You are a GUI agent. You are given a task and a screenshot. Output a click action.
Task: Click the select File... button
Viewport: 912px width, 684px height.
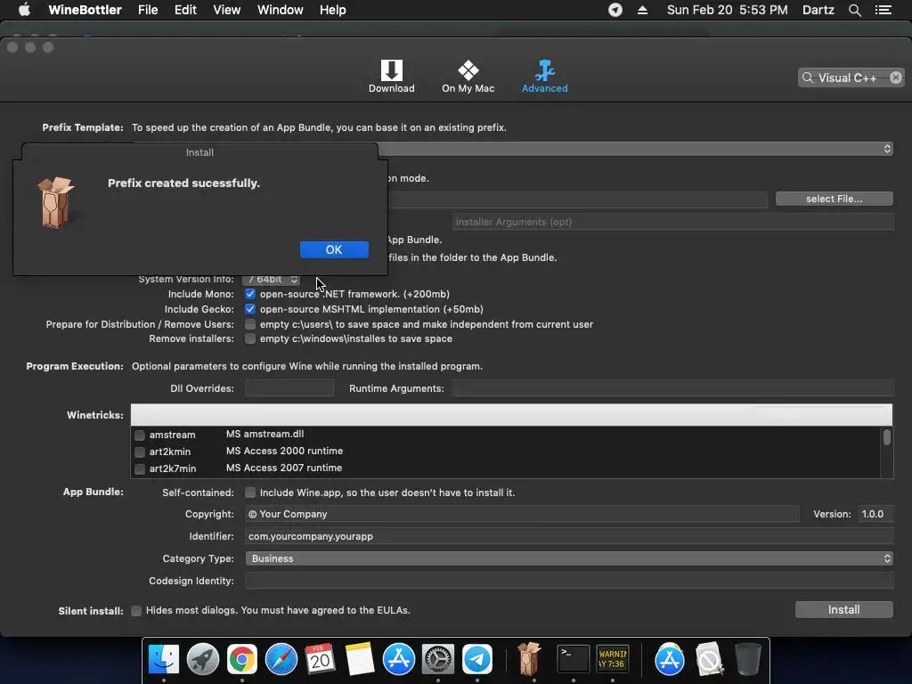(x=834, y=199)
